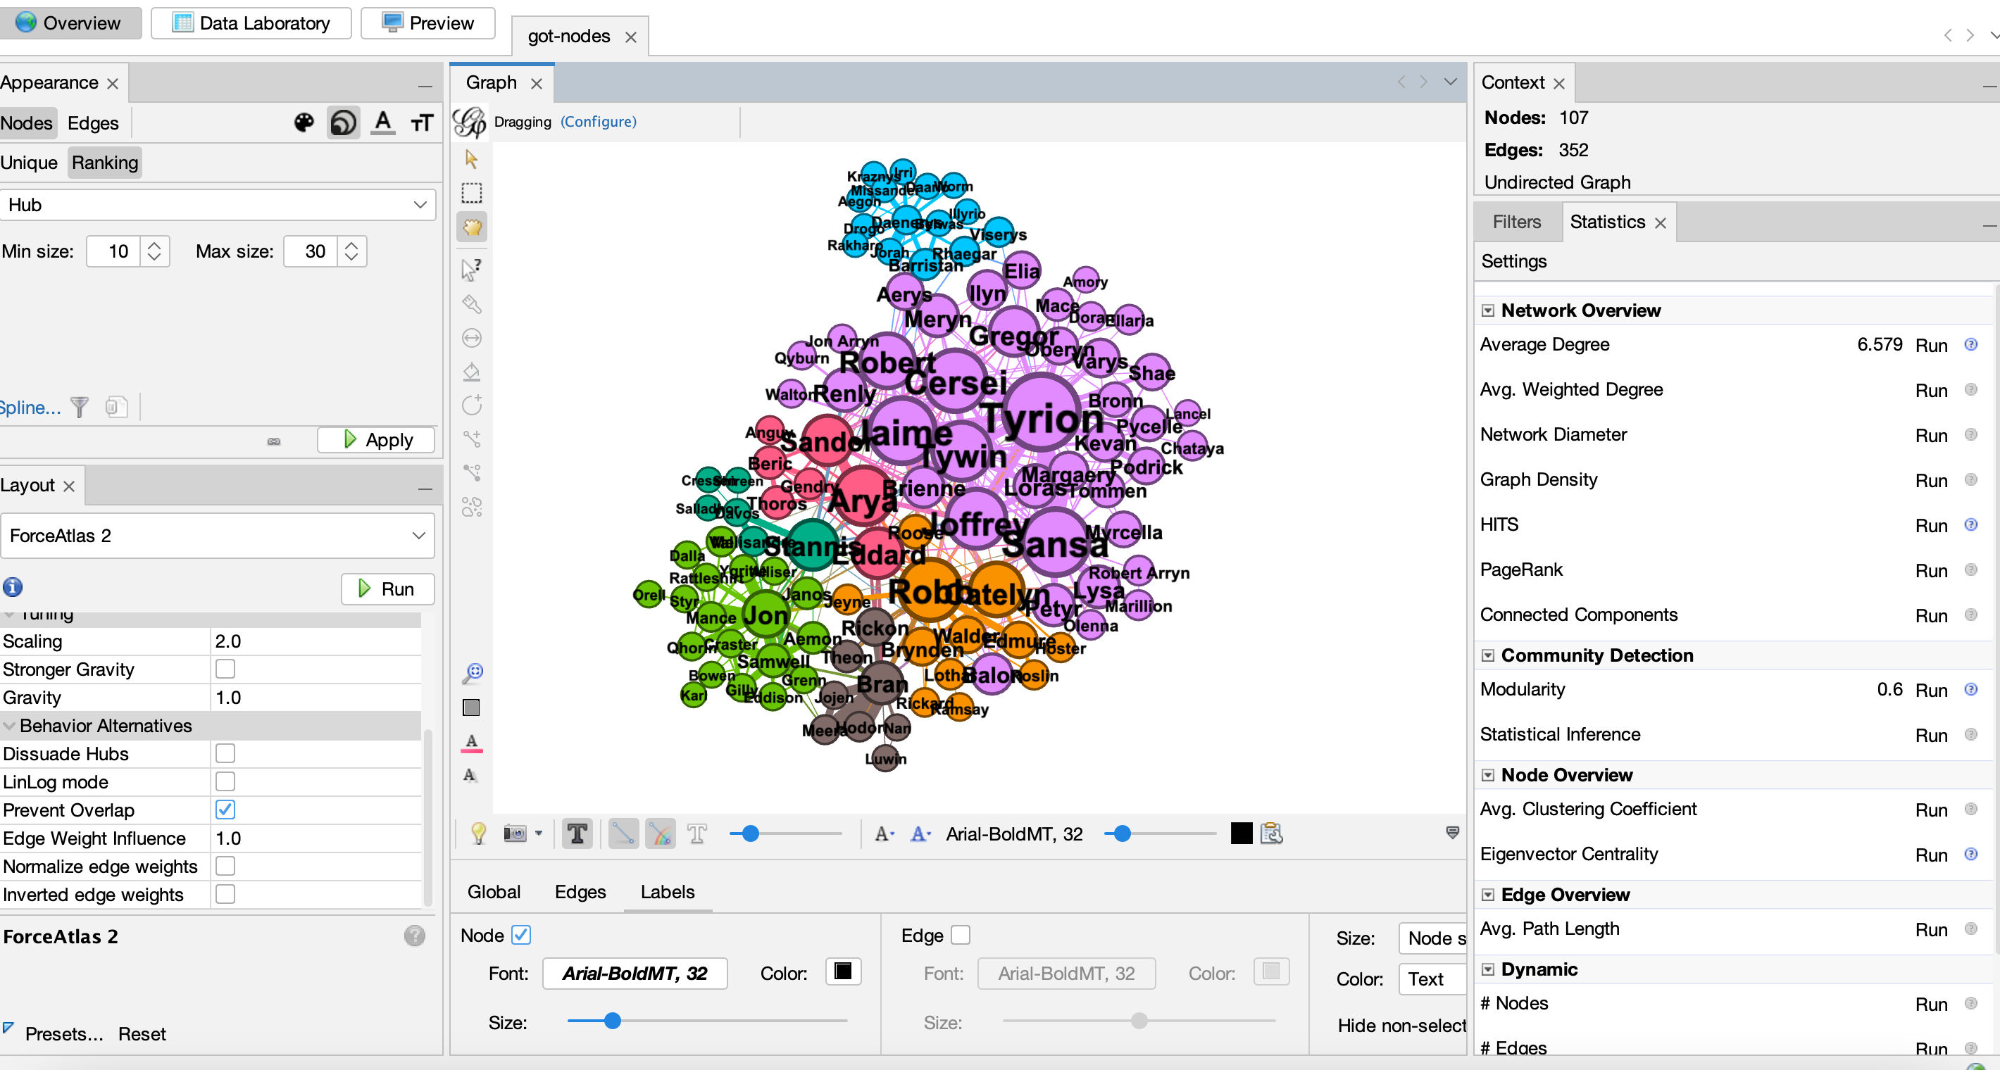Viewport: 2000px width, 1070px height.
Task: Uncheck the Prevent Overlap checkbox
Action: pyautogui.click(x=225, y=810)
